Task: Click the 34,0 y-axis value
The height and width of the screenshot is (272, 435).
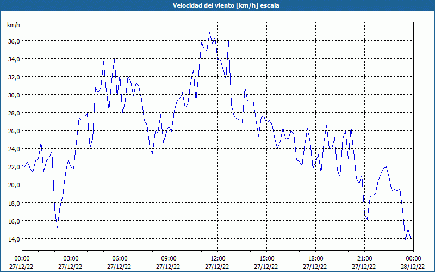Action: pyautogui.click(x=14, y=59)
